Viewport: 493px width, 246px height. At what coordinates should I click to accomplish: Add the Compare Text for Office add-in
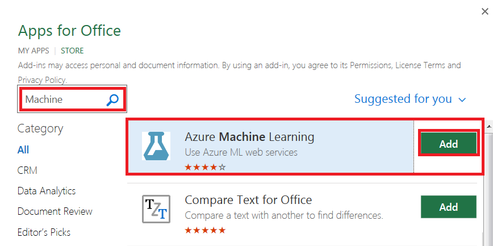[x=448, y=207]
